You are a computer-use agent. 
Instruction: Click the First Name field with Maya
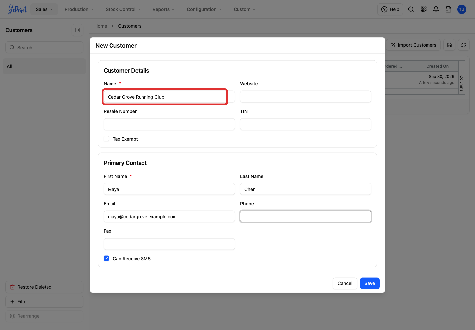(169, 189)
